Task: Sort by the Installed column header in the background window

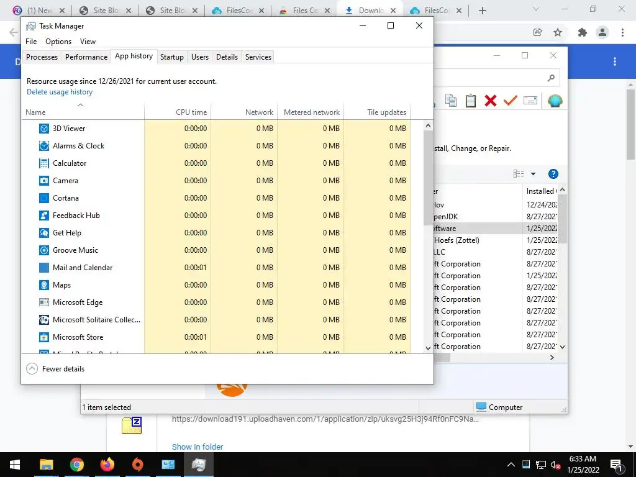Action: pos(541,191)
